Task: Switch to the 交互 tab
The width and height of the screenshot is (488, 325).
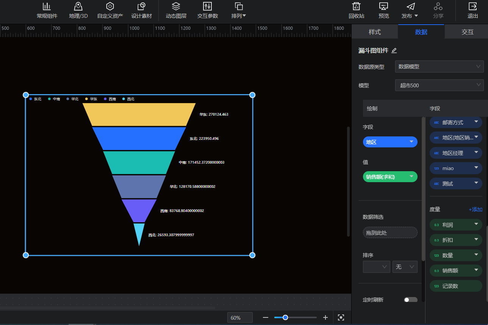Action: tap(468, 32)
